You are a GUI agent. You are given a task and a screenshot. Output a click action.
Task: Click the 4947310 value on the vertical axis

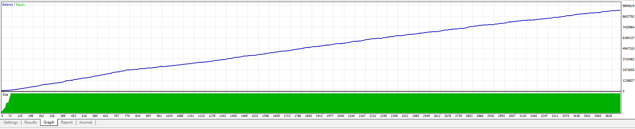[x=628, y=49]
